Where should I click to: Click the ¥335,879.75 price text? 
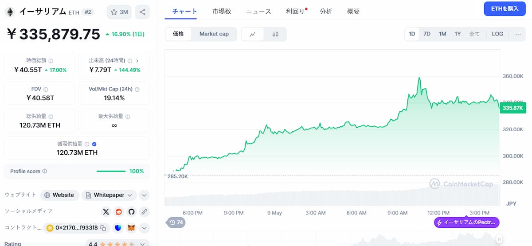tap(53, 35)
